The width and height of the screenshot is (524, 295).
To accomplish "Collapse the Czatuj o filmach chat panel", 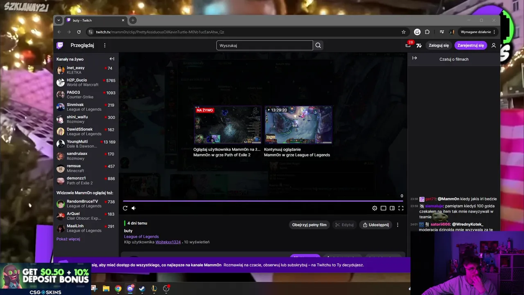I will 414,58.
